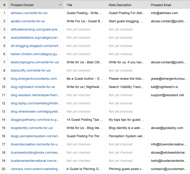The image size is (190, 174).
Task: Open the altitudebranding.com guest post link
Action: coord(35,29)
